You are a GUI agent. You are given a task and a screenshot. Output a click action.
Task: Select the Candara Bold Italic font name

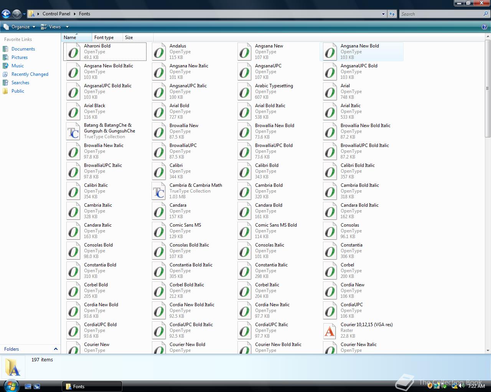pyautogui.click(x=359, y=205)
